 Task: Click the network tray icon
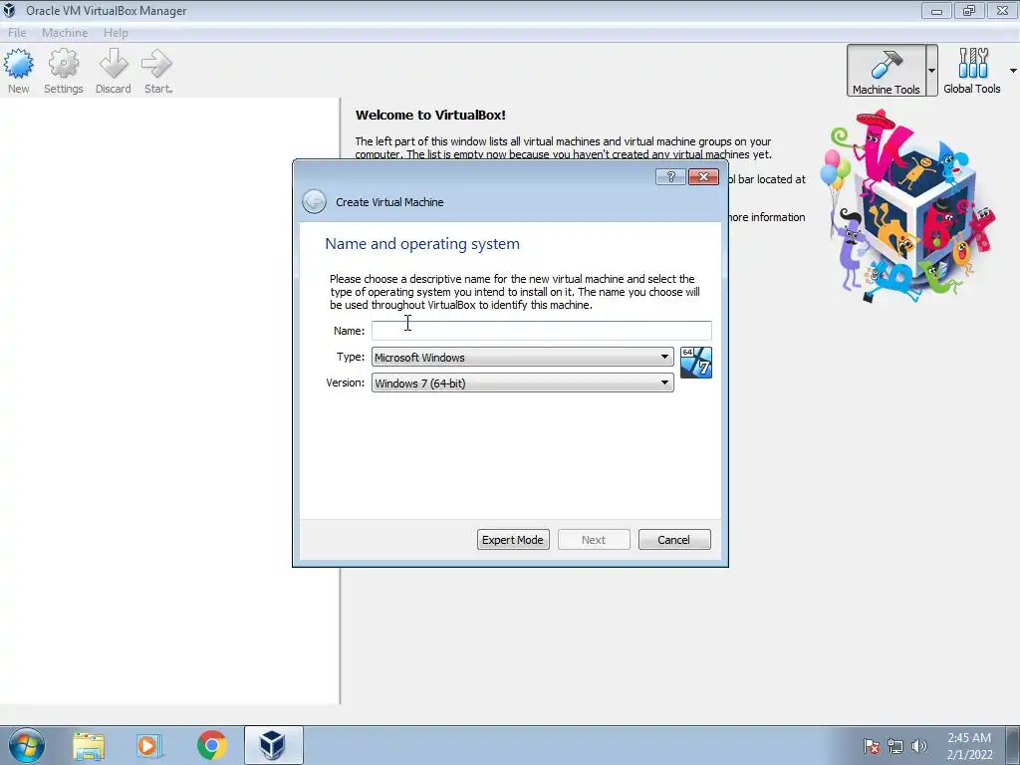pos(895,746)
